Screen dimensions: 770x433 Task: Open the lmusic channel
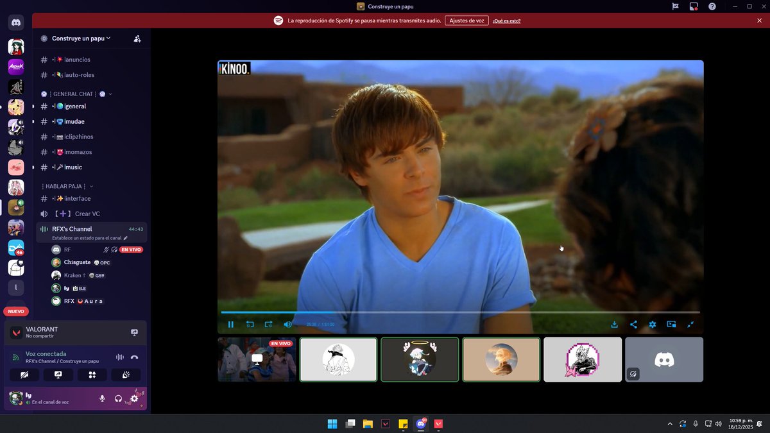(x=92, y=167)
